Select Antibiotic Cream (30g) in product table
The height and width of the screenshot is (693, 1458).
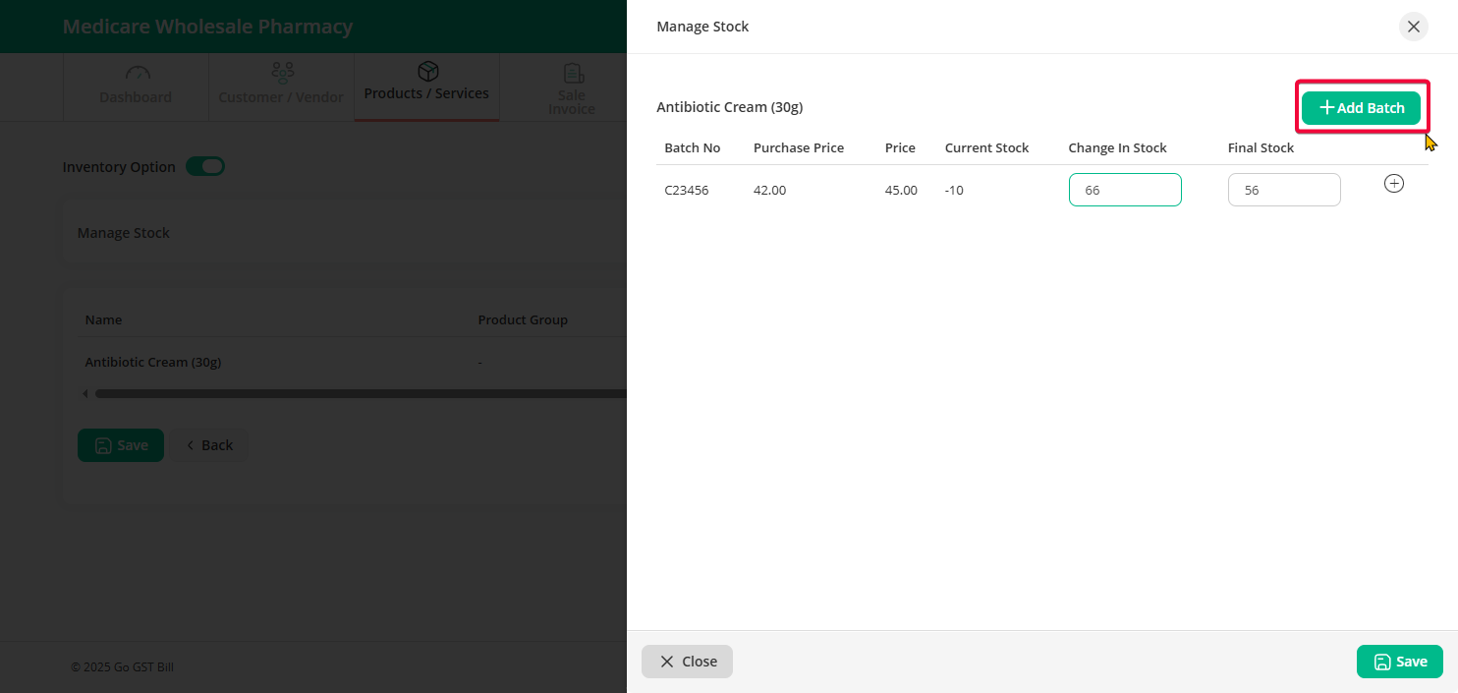[x=153, y=362]
